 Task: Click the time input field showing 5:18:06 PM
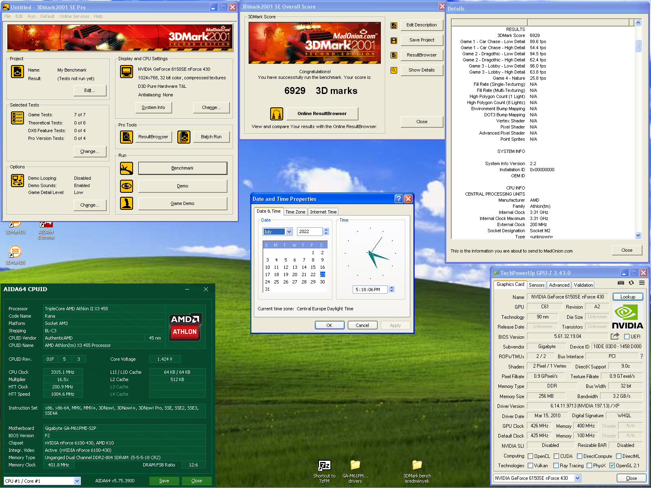click(370, 290)
